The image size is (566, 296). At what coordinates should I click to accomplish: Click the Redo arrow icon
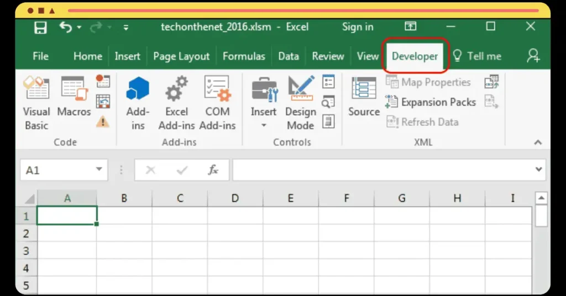coord(96,28)
